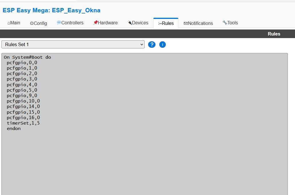295x195 pixels.
Task: Switch to the Notifications tab
Action: pyautogui.click(x=198, y=23)
